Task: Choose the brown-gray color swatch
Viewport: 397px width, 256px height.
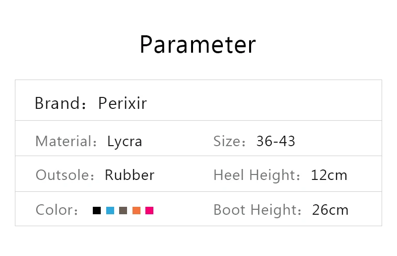Action: (123, 210)
